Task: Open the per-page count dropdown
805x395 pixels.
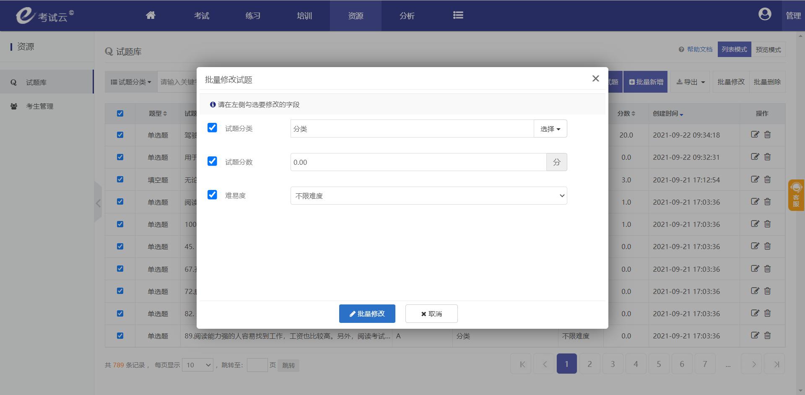Action: tap(199, 365)
